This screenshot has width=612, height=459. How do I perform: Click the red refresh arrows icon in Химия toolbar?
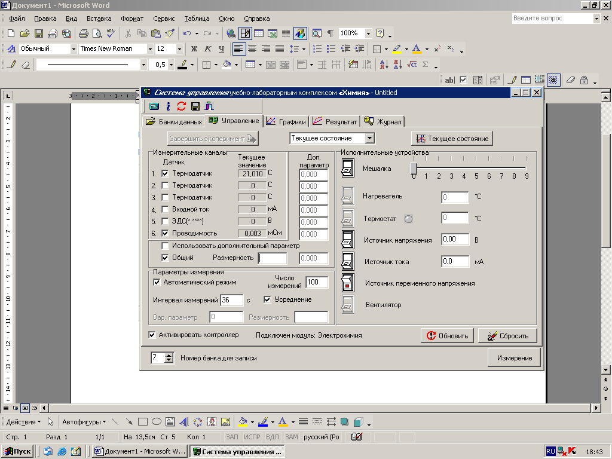(182, 106)
